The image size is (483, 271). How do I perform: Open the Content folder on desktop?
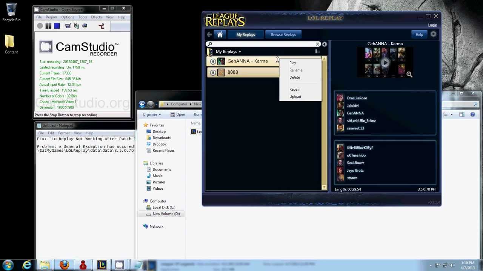(x=11, y=44)
